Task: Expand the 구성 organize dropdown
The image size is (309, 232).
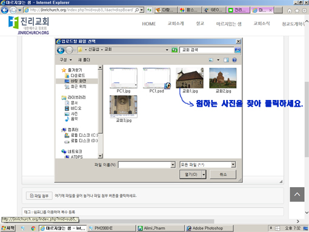Action: click(x=65, y=60)
